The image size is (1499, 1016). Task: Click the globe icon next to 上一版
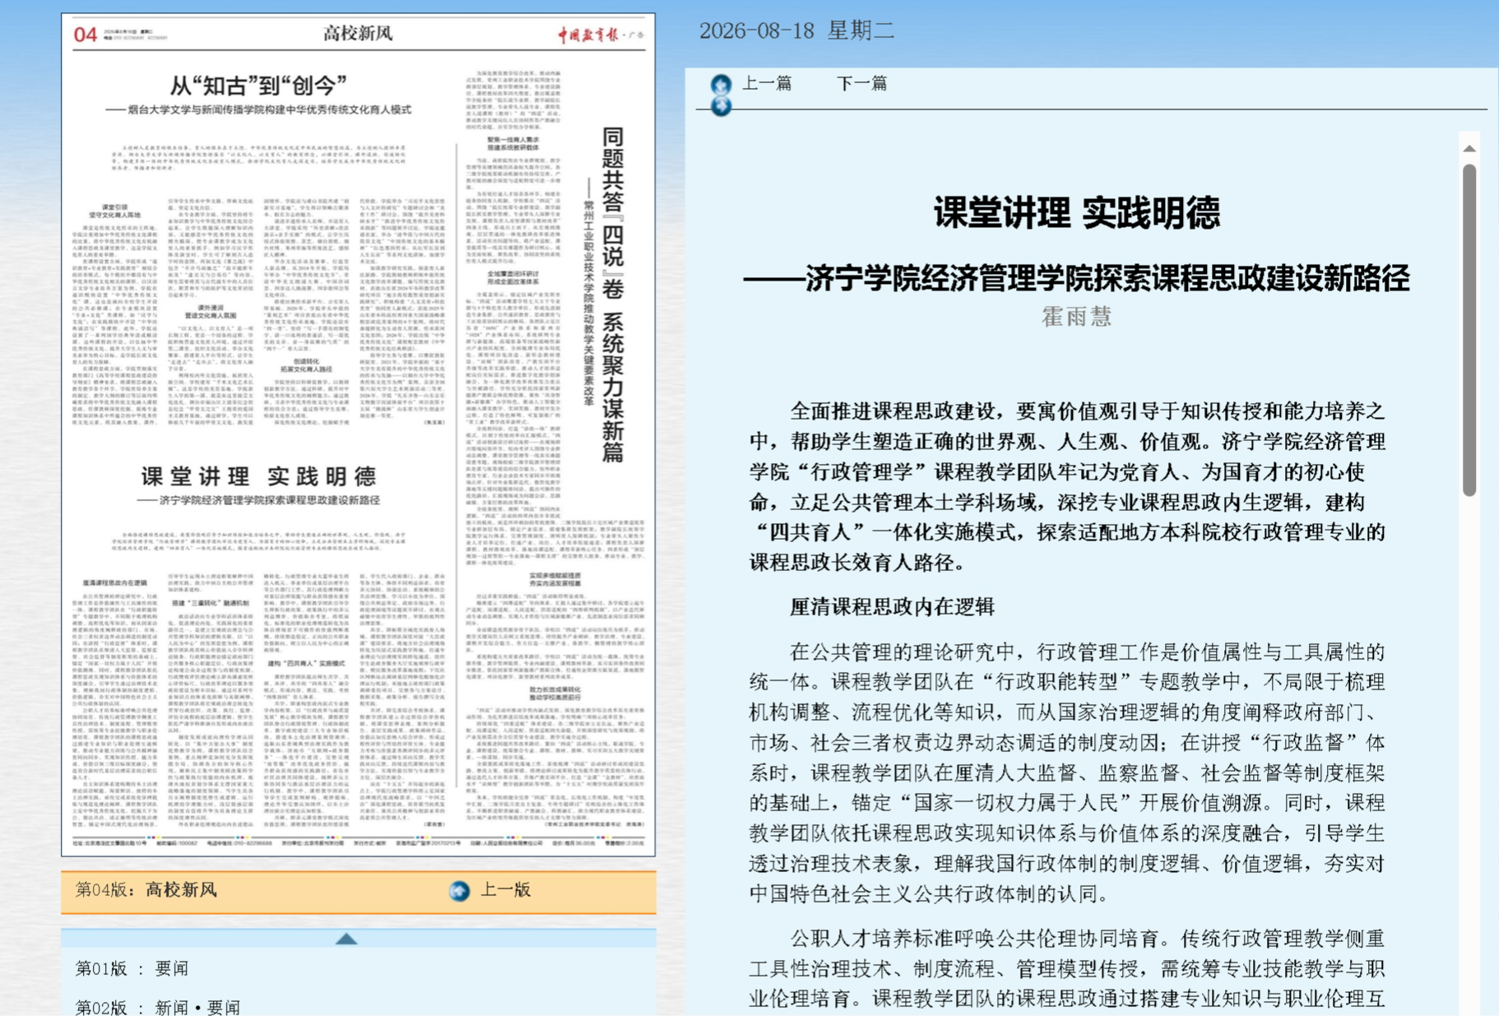(x=459, y=890)
